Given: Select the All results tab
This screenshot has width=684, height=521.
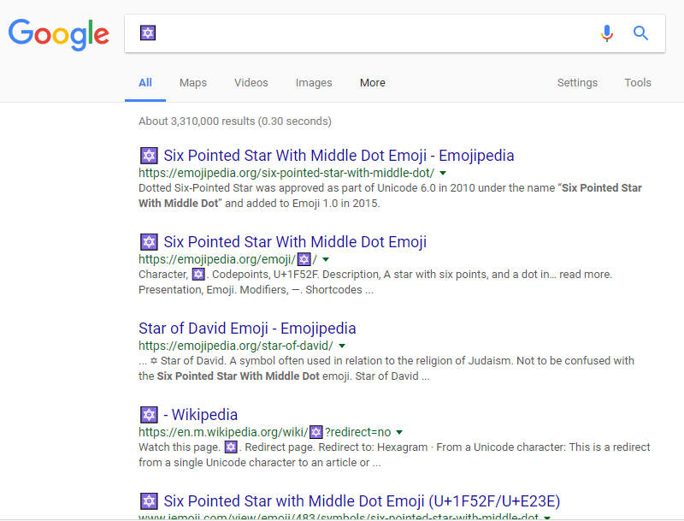Looking at the screenshot, I should point(145,83).
